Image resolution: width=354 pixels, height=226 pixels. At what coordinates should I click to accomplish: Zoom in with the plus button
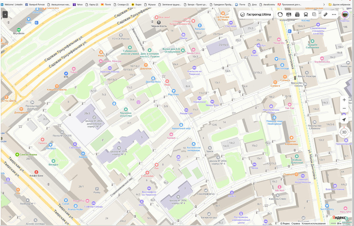point(344,100)
